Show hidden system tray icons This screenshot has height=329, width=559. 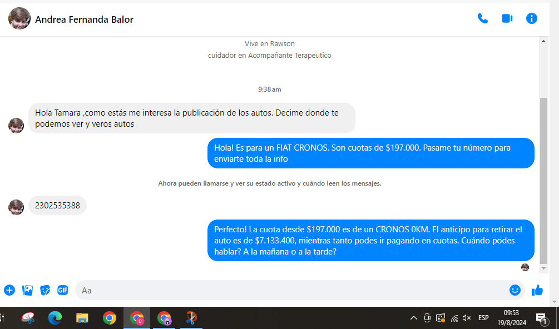[x=413, y=318]
